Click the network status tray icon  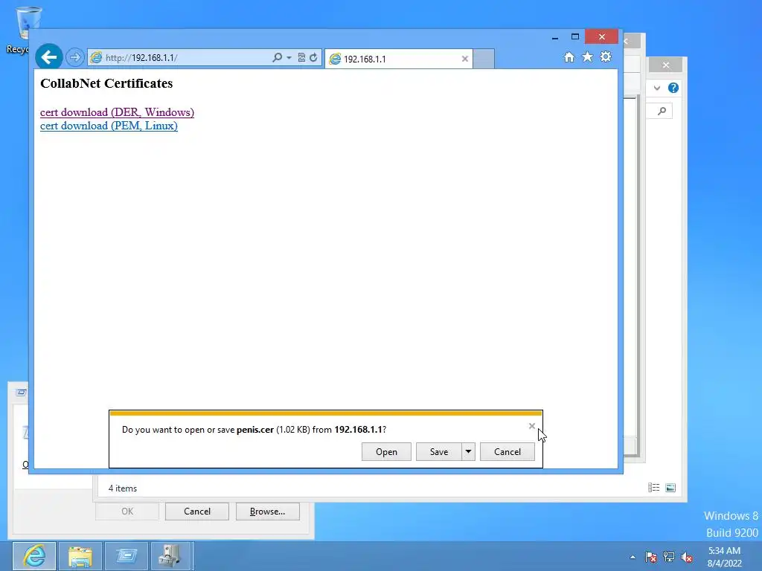[669, 557]
